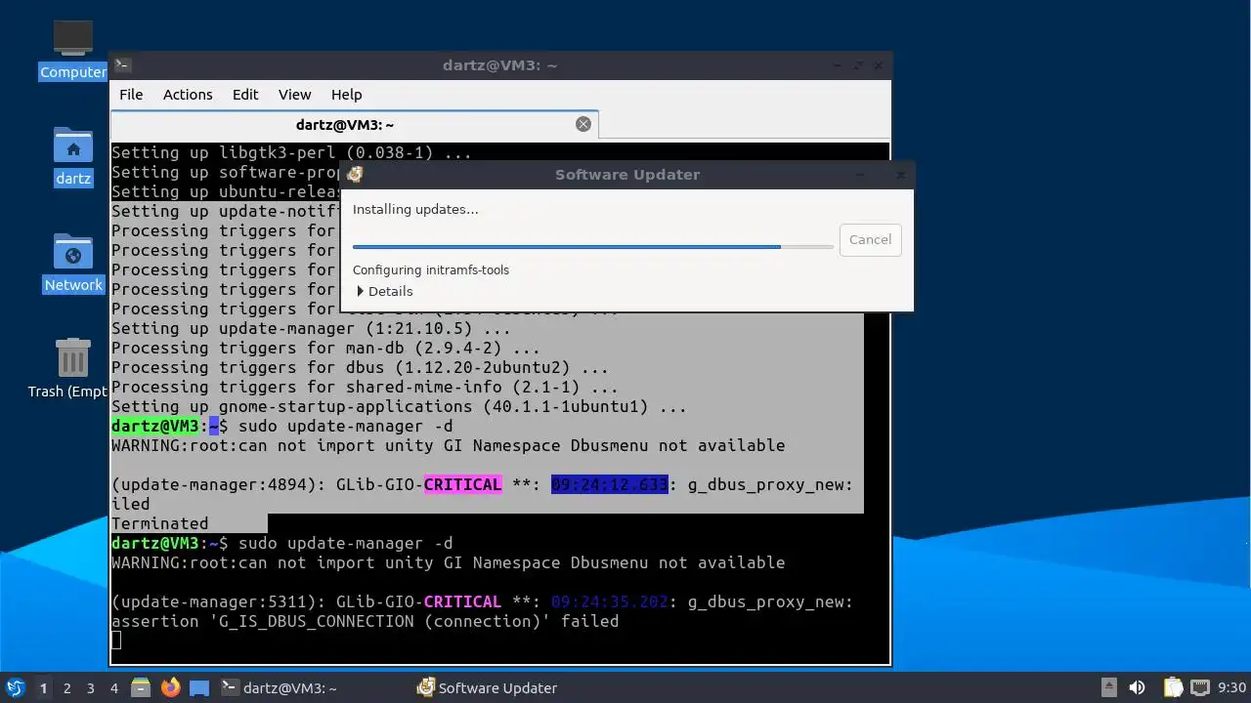
Task: Click the 'Terminated' line in the terminal
Action: click(x=160, y=523)
